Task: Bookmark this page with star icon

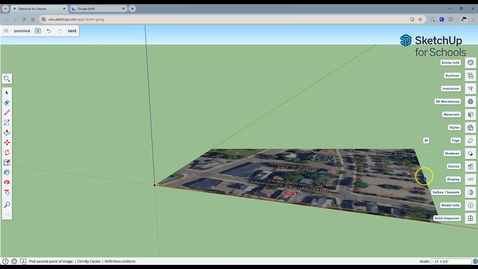Action: pyautogui.click(x=420, y=19)
